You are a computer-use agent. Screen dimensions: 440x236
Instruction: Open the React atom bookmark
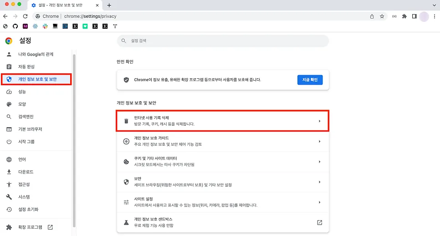click(35, 26)
